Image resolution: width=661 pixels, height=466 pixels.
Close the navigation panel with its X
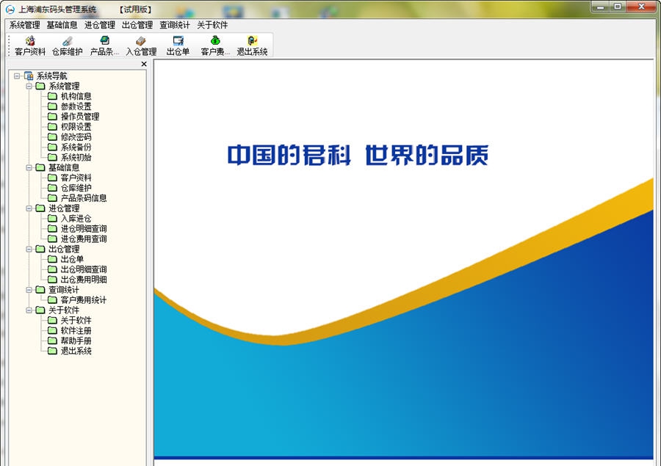coord(144,64)
